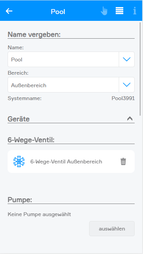Open the Bereich dropdown arrow

click(x=127, y=85)
